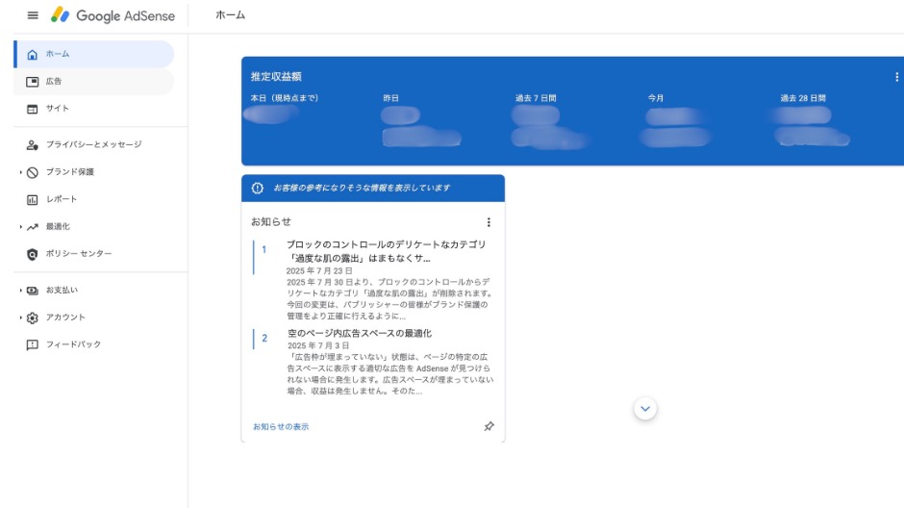Click the shield icon beside ポリシー センター
Viewport: 904px width, 508px height.
coord(33,254)
